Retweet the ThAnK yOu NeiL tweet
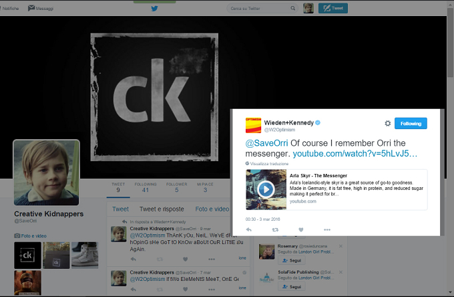This screenshot has width=454, height=297. tap(160, 259)
